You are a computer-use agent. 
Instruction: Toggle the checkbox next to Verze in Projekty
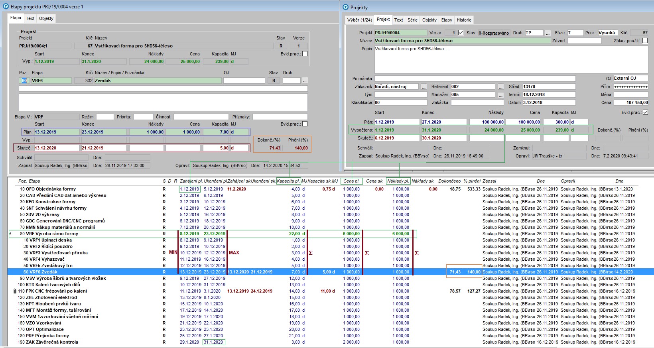pos(461,33)
